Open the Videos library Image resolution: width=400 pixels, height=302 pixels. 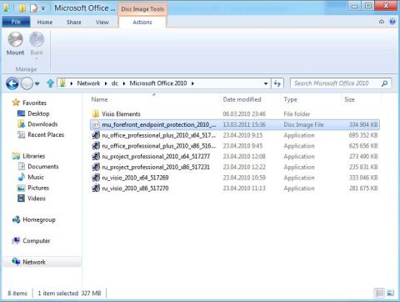coord(36,199)
